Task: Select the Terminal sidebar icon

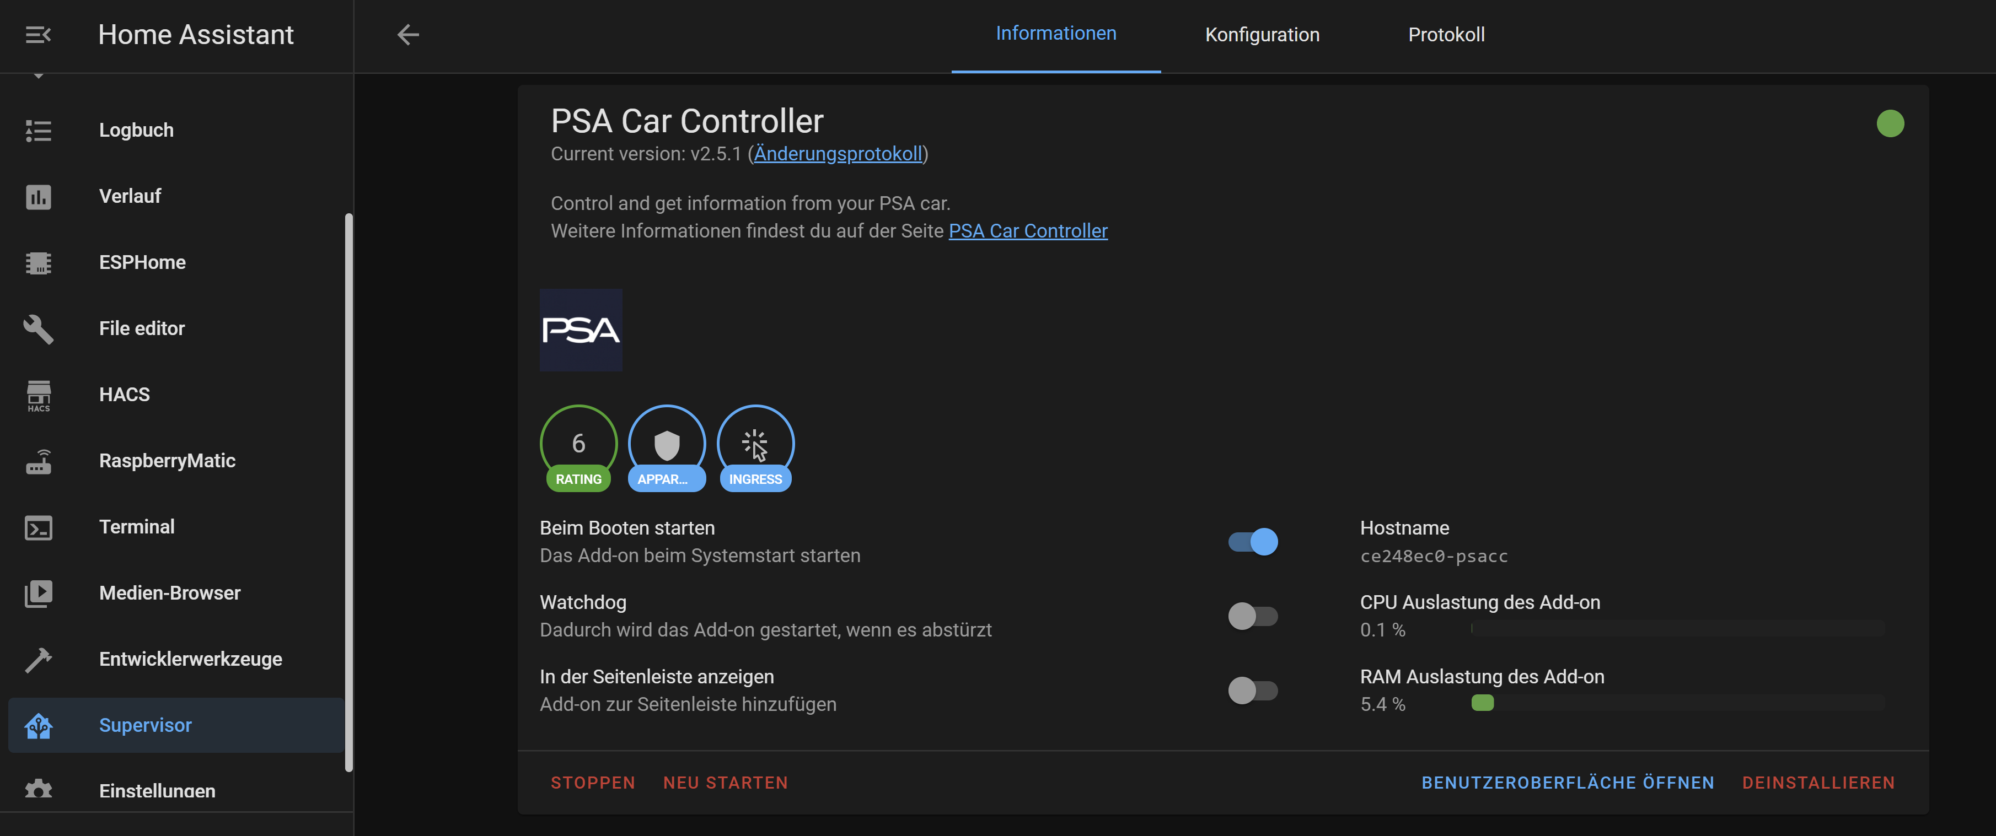Action: pos(38,527)
